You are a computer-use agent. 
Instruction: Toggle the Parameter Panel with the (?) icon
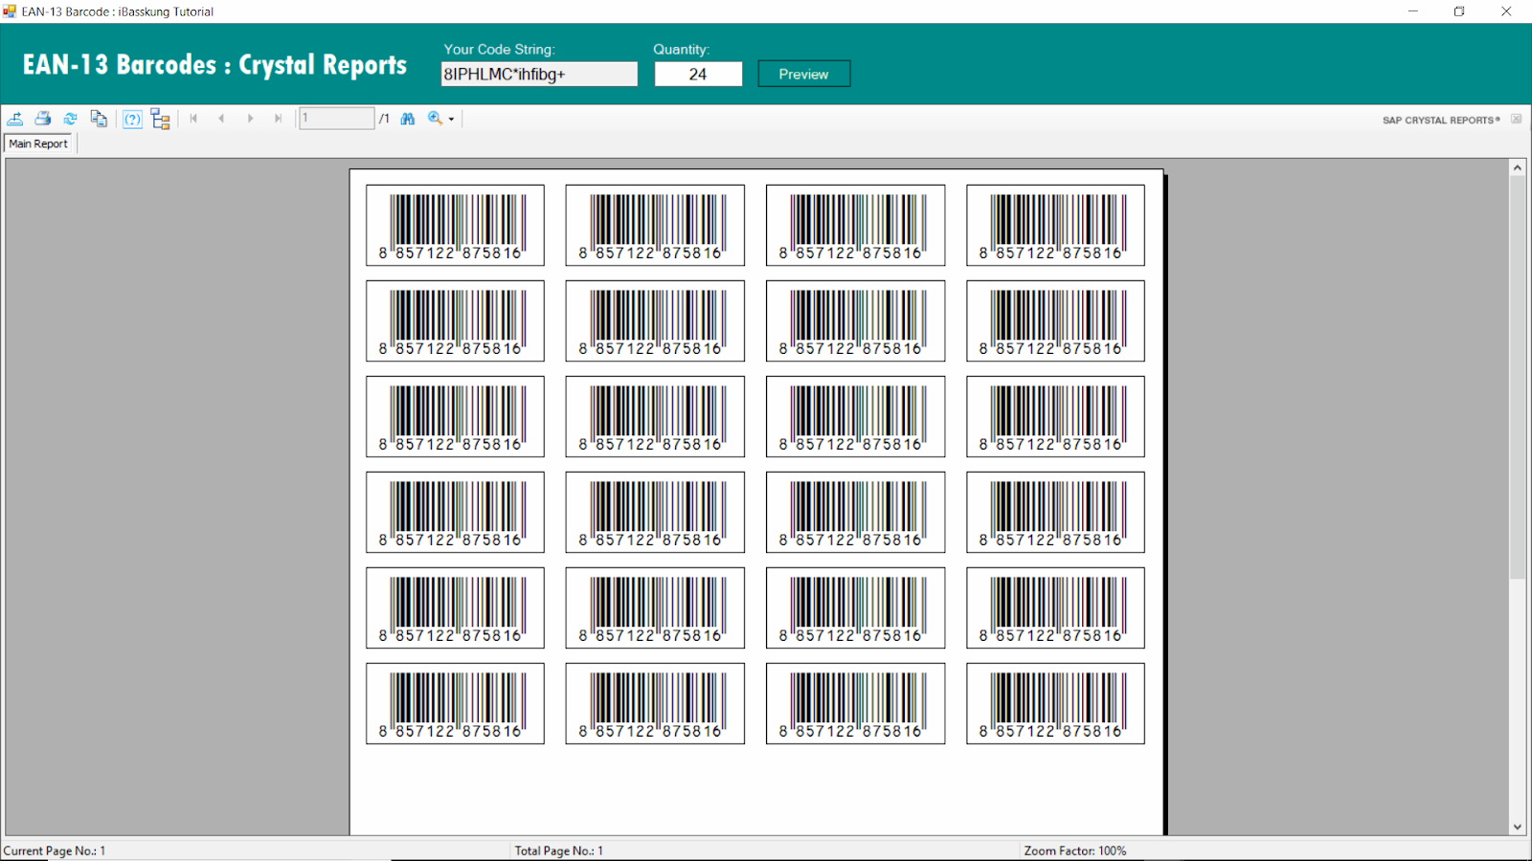coord(132,118)
